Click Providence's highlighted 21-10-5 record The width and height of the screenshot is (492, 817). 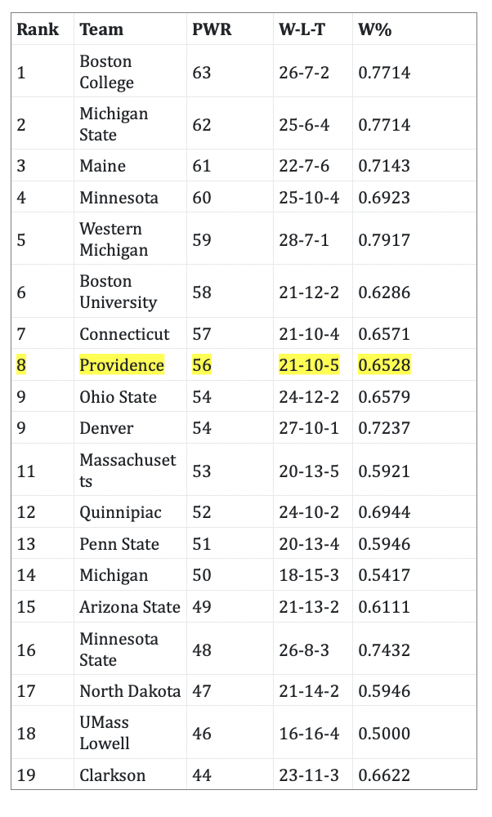click(x=309, y=365)
